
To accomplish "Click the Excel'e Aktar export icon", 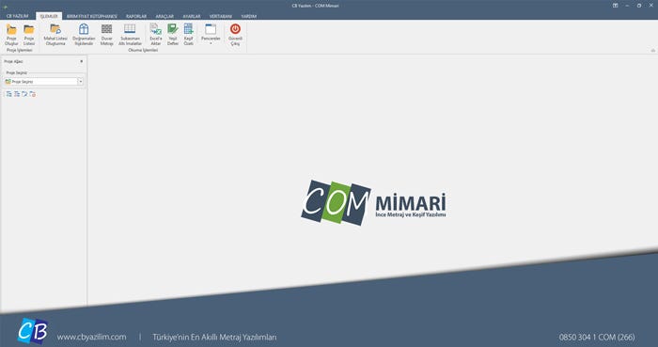I will 156,29.
